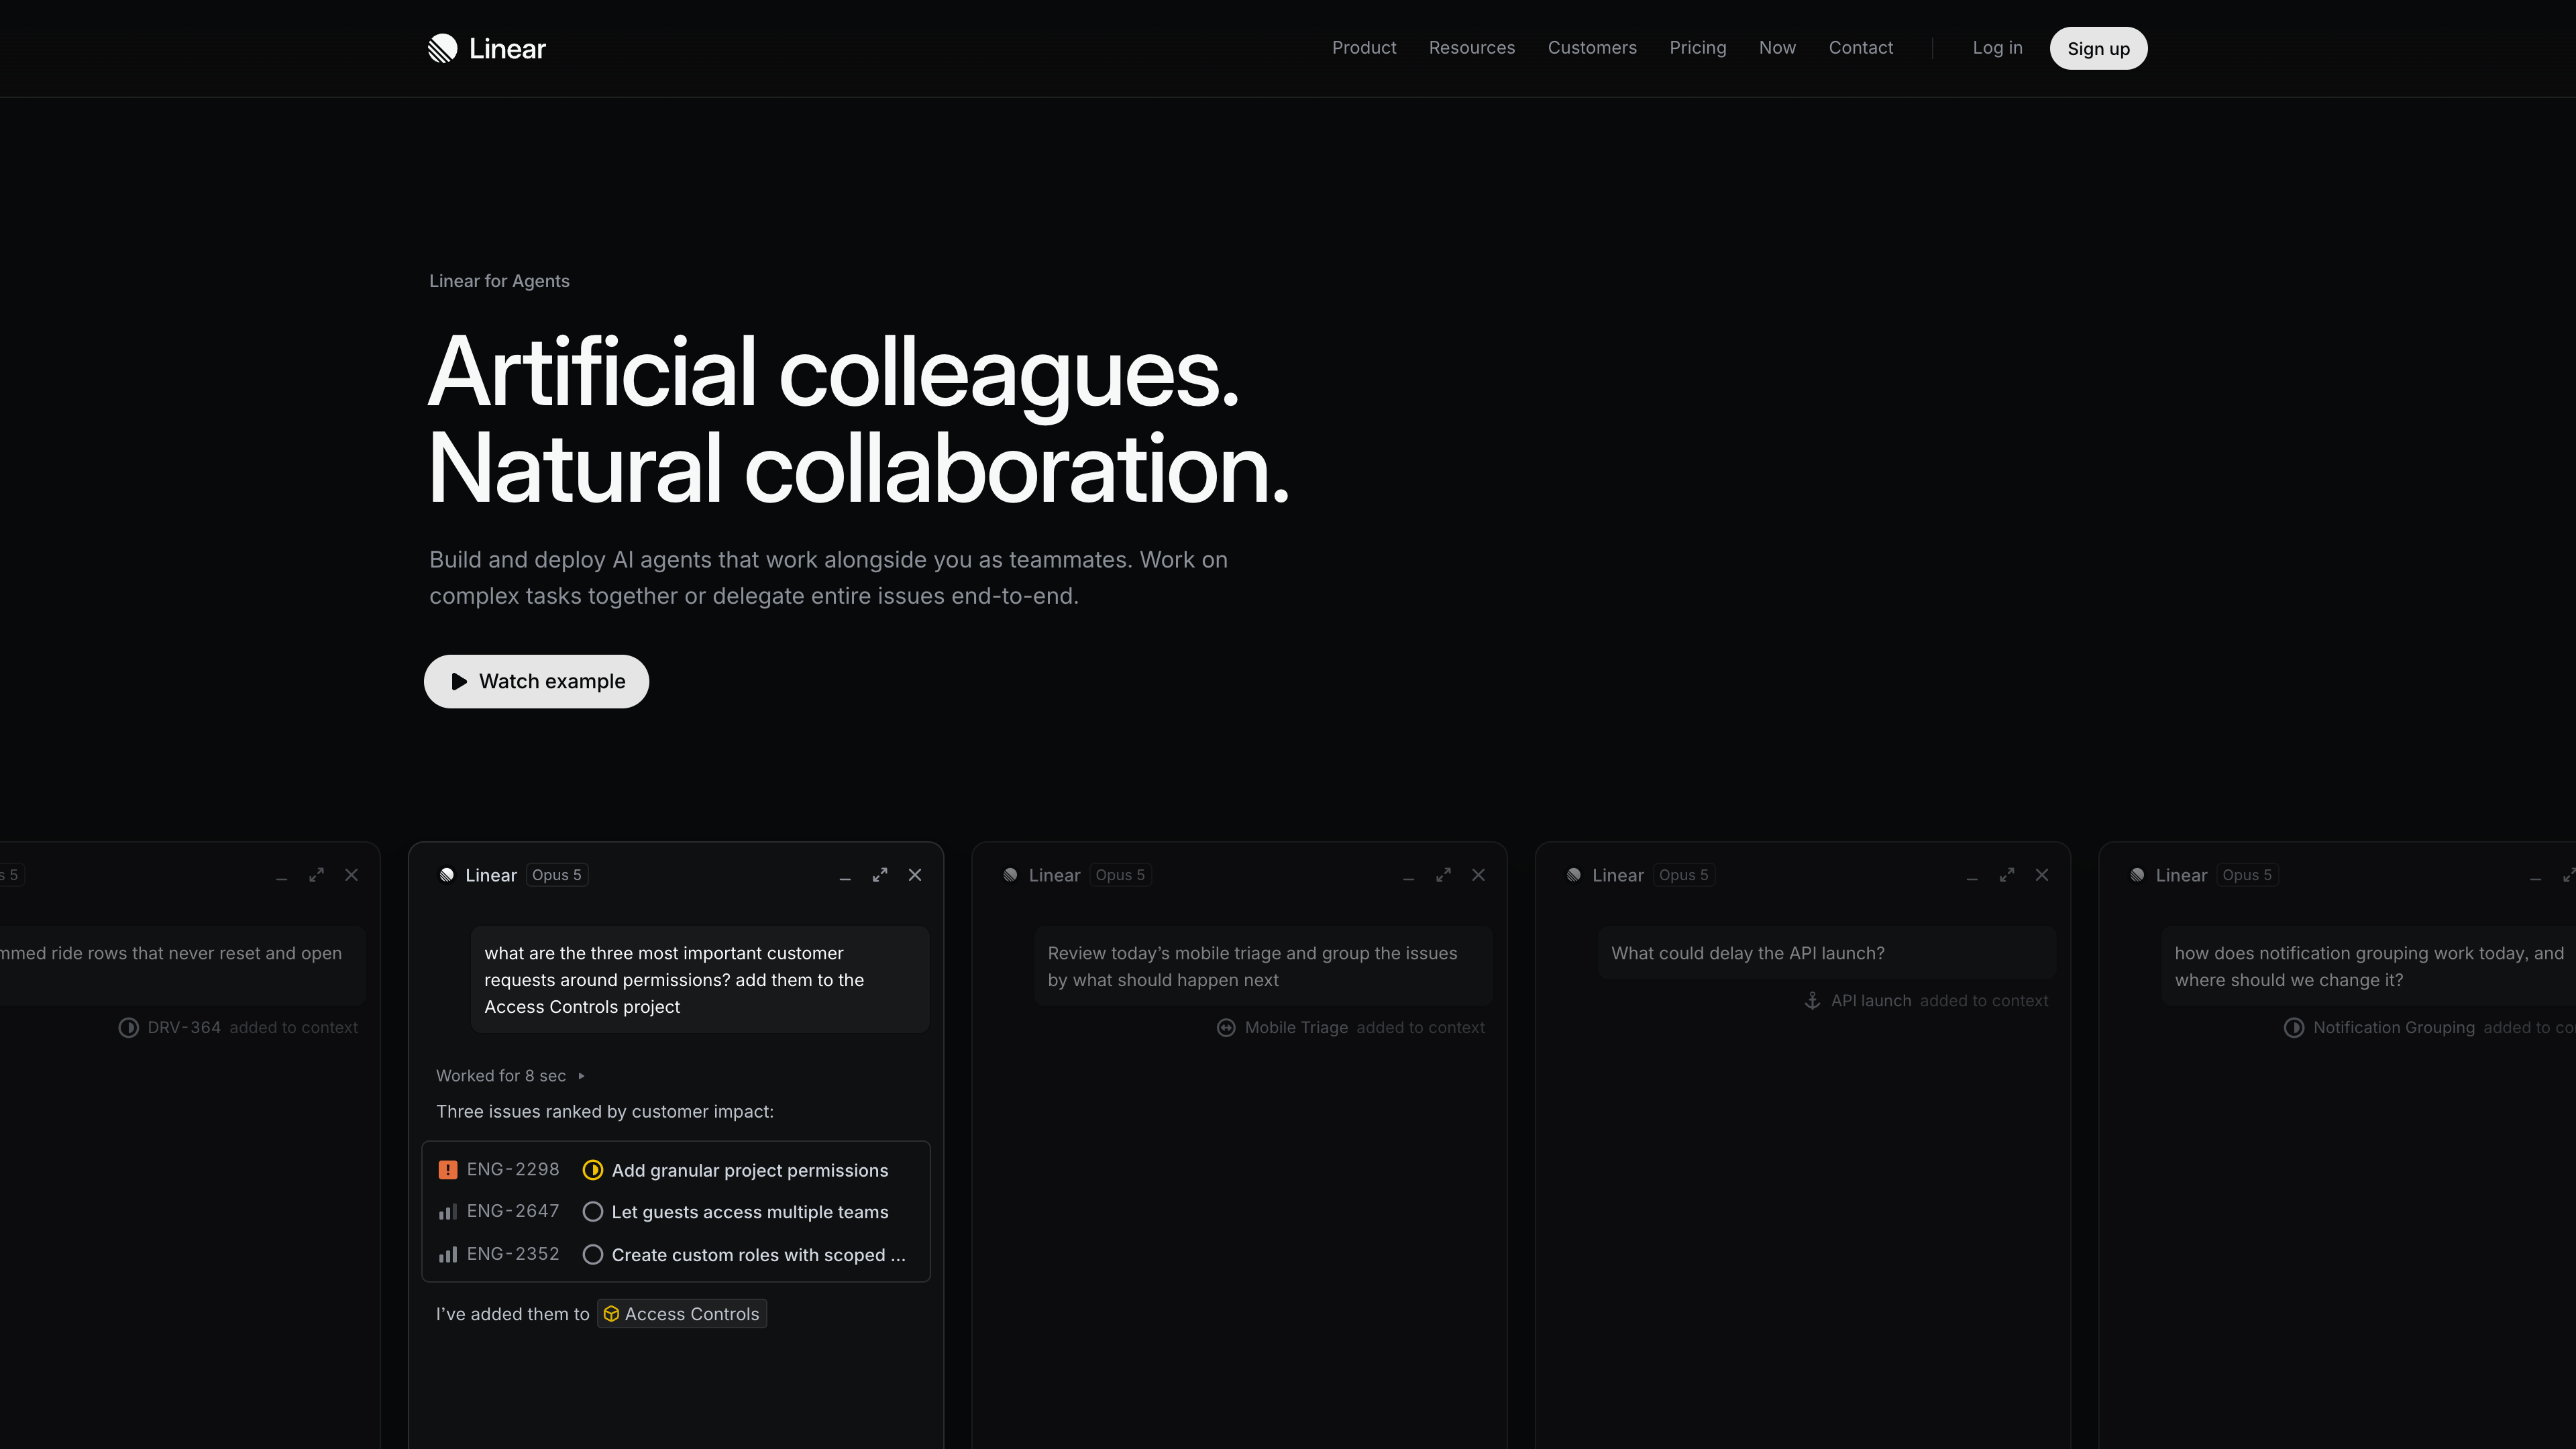Viewport: 2576px width, 1449px height.
Task: Click Notification Grouping context label
Action: coord(2444,1028)
